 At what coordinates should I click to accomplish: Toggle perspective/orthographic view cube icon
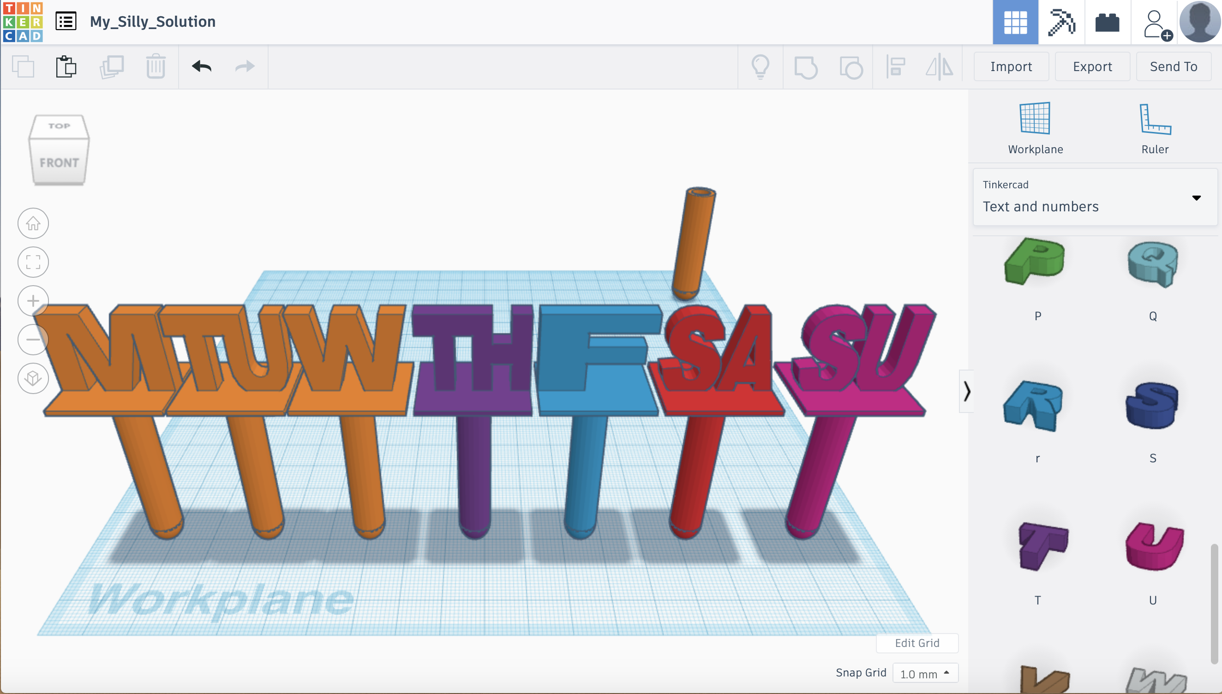click(33, 378)
